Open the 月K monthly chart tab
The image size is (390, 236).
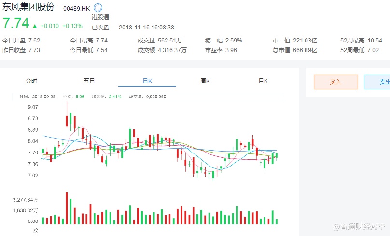tap(263, 81)
